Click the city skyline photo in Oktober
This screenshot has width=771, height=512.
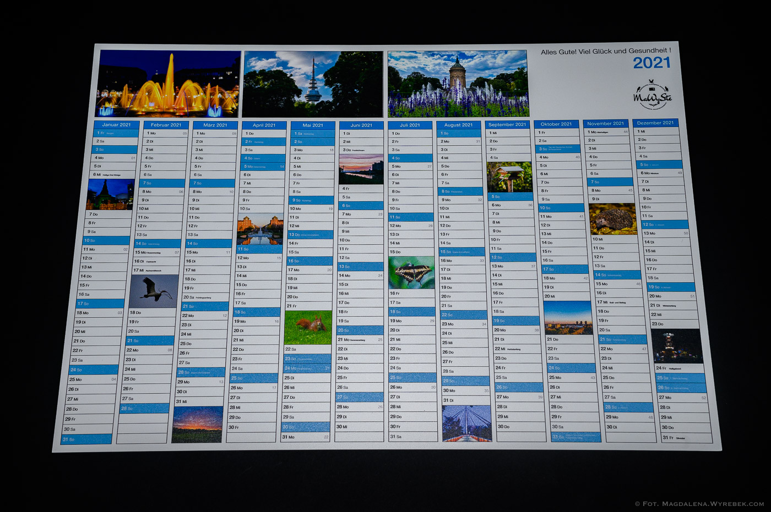coord(567,318)
